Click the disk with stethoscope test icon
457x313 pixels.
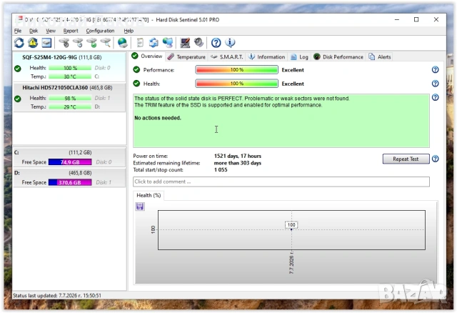(64, 43)
